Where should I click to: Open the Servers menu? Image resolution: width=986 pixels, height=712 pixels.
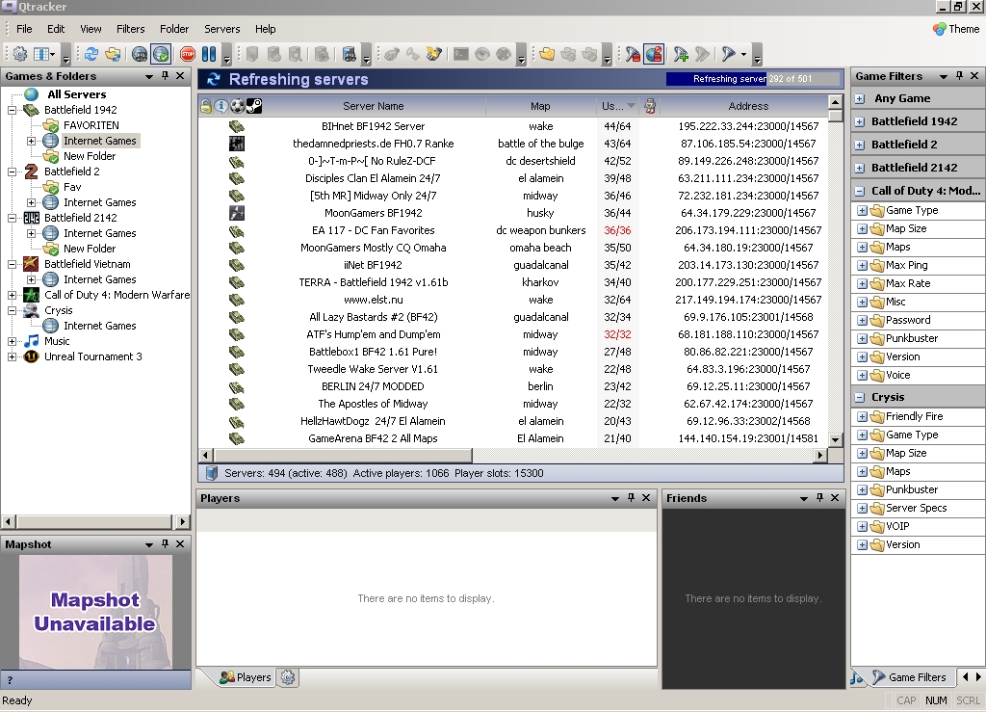coord(221,29)
